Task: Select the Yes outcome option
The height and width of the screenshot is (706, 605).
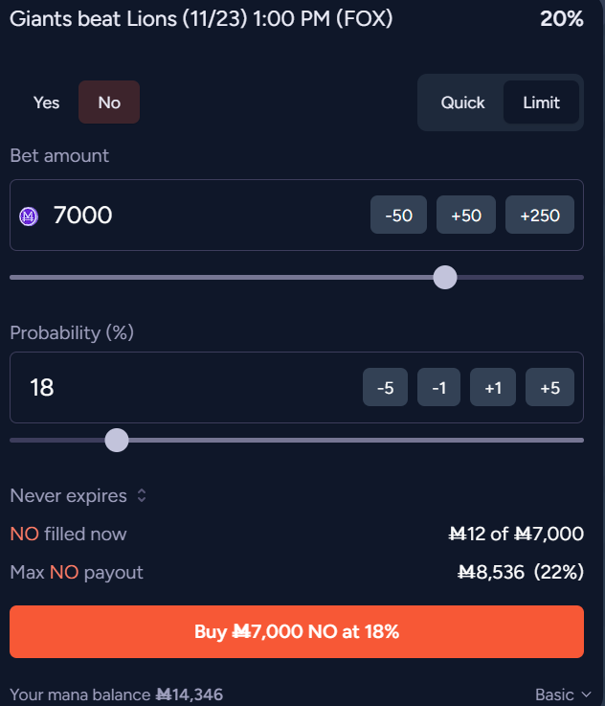Action: pos(46,102)
